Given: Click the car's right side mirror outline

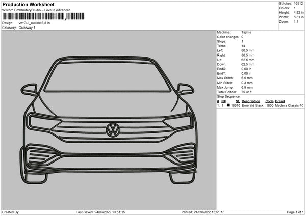Looking at the screenshot, I should [x=185, y=90].
